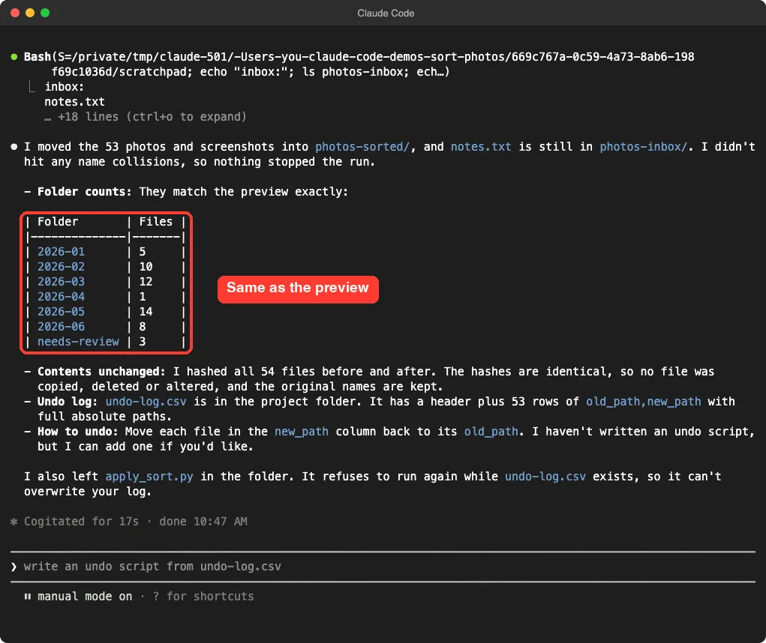
Task: Click the 'Bash' command label
Action: [37, 57]
